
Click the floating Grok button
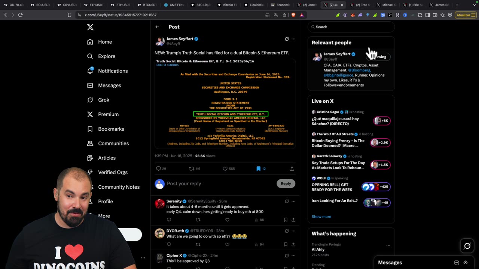467,246
